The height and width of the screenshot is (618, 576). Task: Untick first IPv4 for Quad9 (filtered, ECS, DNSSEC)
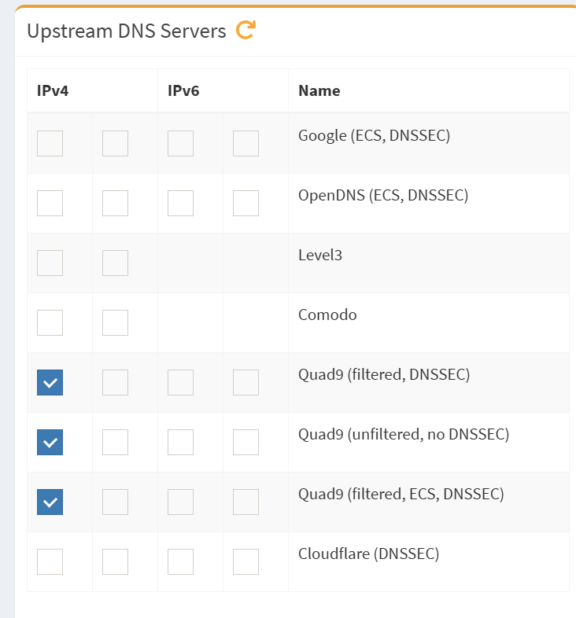point(50,502)
